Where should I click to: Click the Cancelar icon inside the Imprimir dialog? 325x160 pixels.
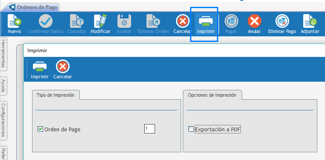63,66
